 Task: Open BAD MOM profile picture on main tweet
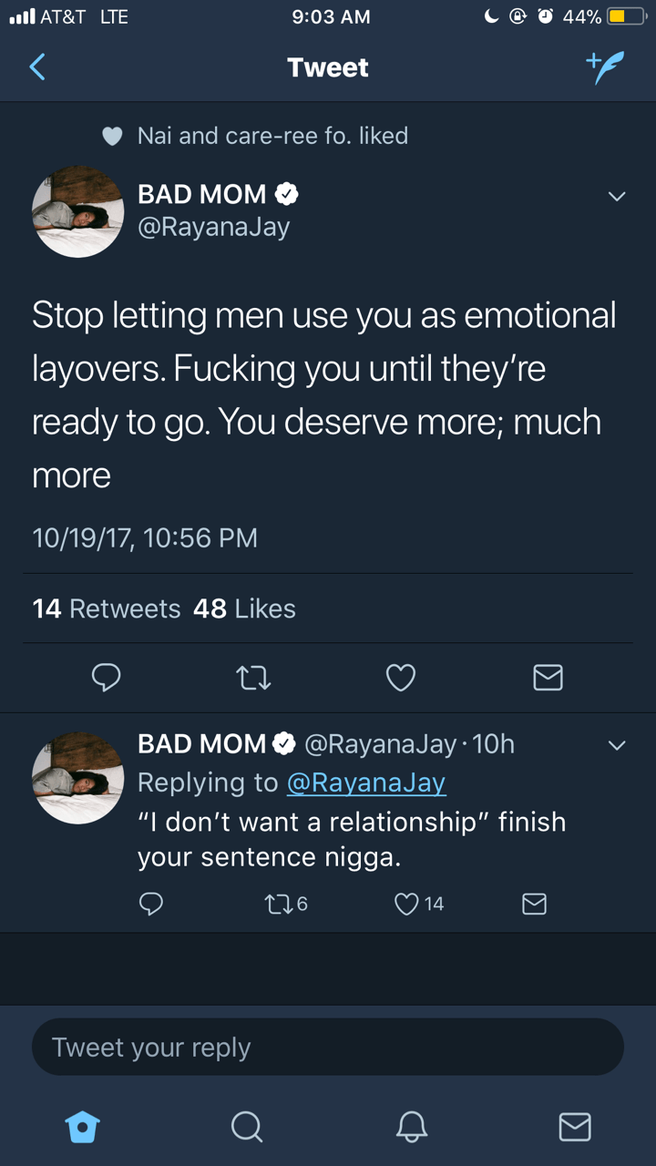(78, 211)
